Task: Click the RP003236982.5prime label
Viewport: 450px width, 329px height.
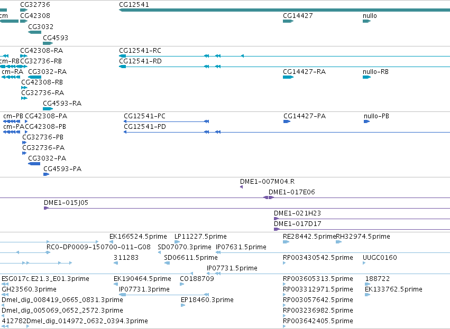Action: [318, 311]
